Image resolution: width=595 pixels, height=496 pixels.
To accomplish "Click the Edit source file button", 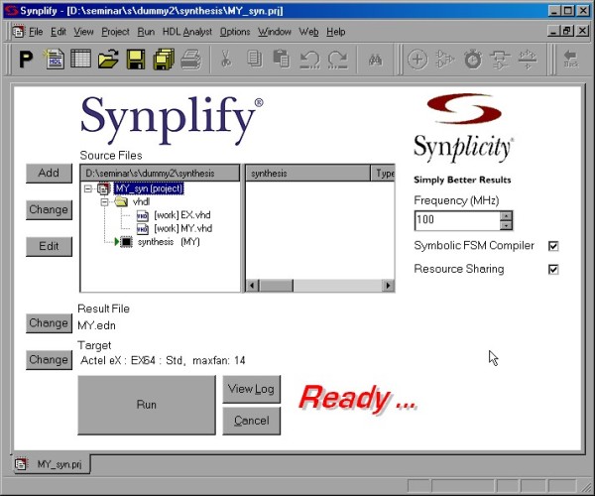I will [x=49, y=247].
